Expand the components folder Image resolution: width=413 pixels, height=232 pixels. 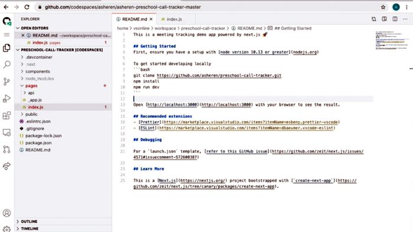[63, 71]
